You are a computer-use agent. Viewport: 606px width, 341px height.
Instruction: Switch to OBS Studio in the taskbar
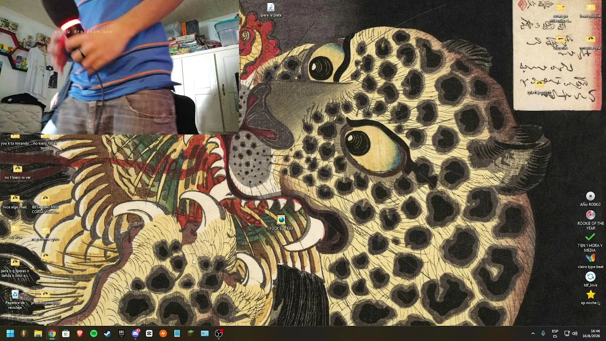[x=219, y=333]
